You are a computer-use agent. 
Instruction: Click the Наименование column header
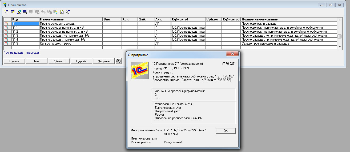click(71, 19)
